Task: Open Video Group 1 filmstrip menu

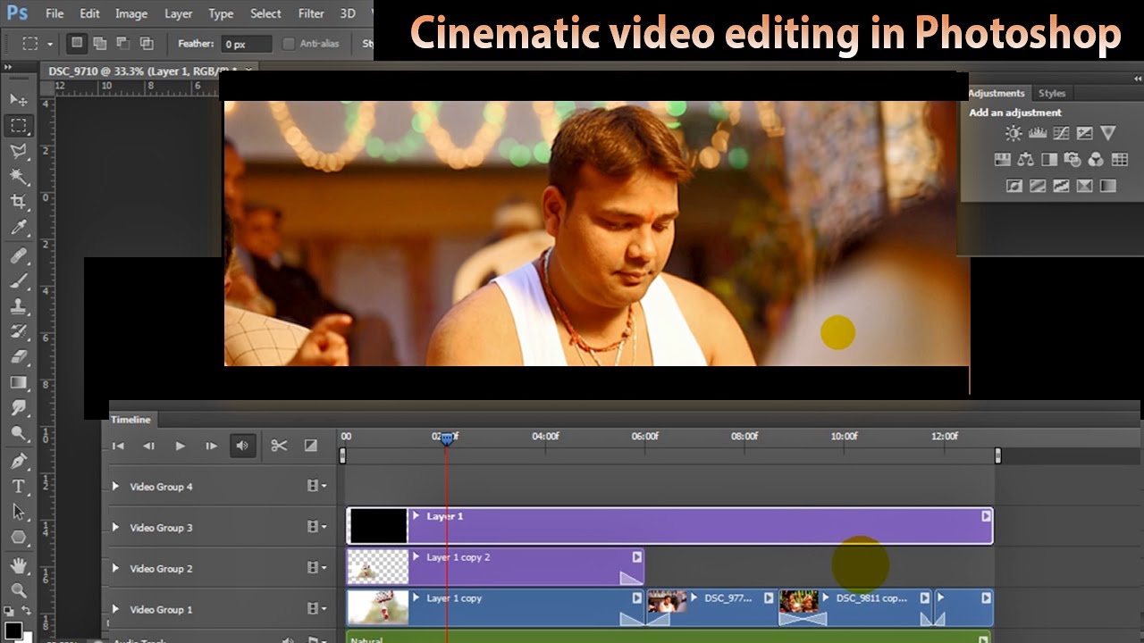Action: point(316,609)
